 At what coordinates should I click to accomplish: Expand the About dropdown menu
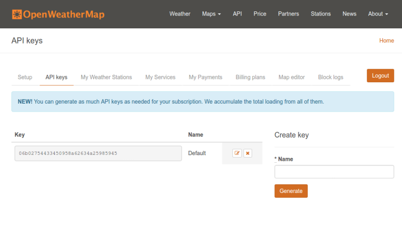[x=378, y=14]
